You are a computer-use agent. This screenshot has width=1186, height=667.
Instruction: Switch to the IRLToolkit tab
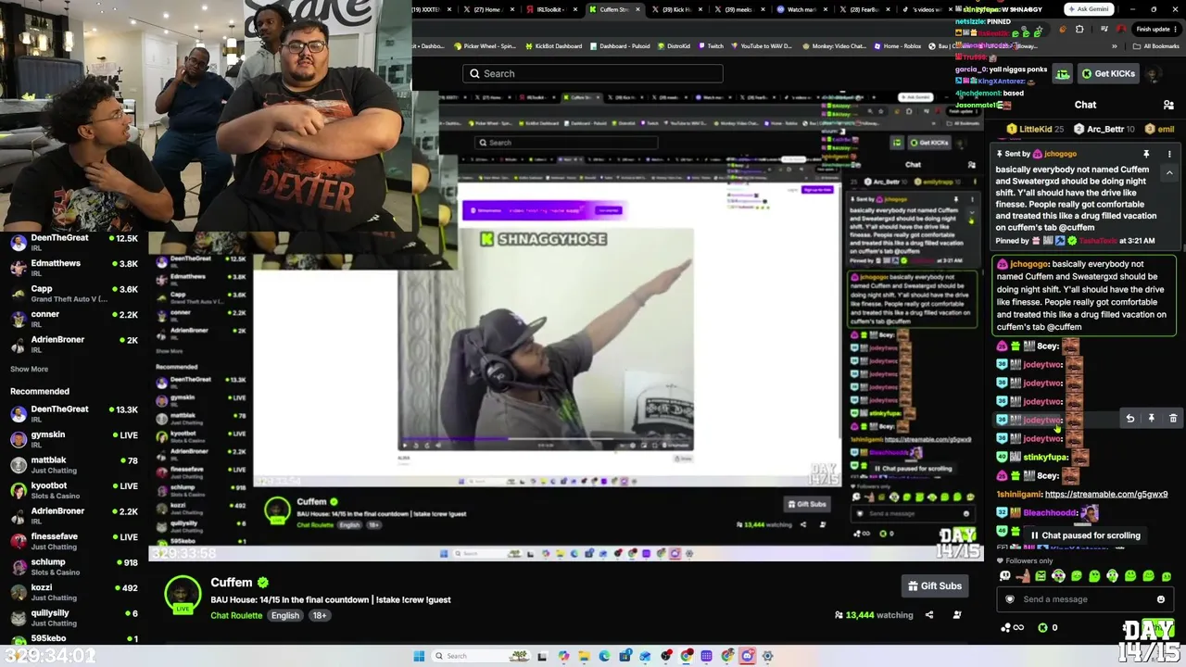pos(553,9)
